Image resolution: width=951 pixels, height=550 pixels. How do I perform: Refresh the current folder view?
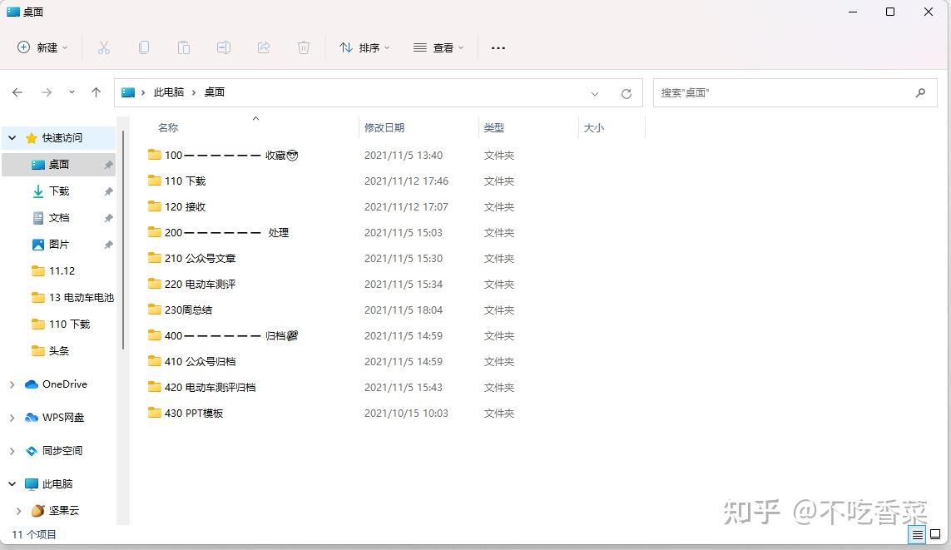coord(627,93)
